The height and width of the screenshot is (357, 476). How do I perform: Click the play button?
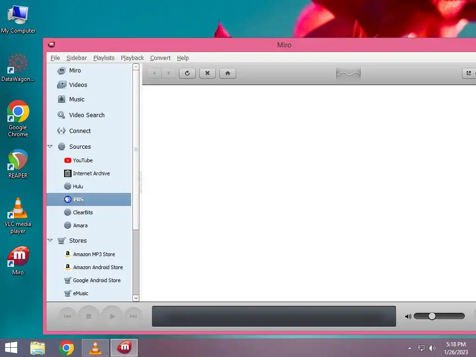point(112,316)
